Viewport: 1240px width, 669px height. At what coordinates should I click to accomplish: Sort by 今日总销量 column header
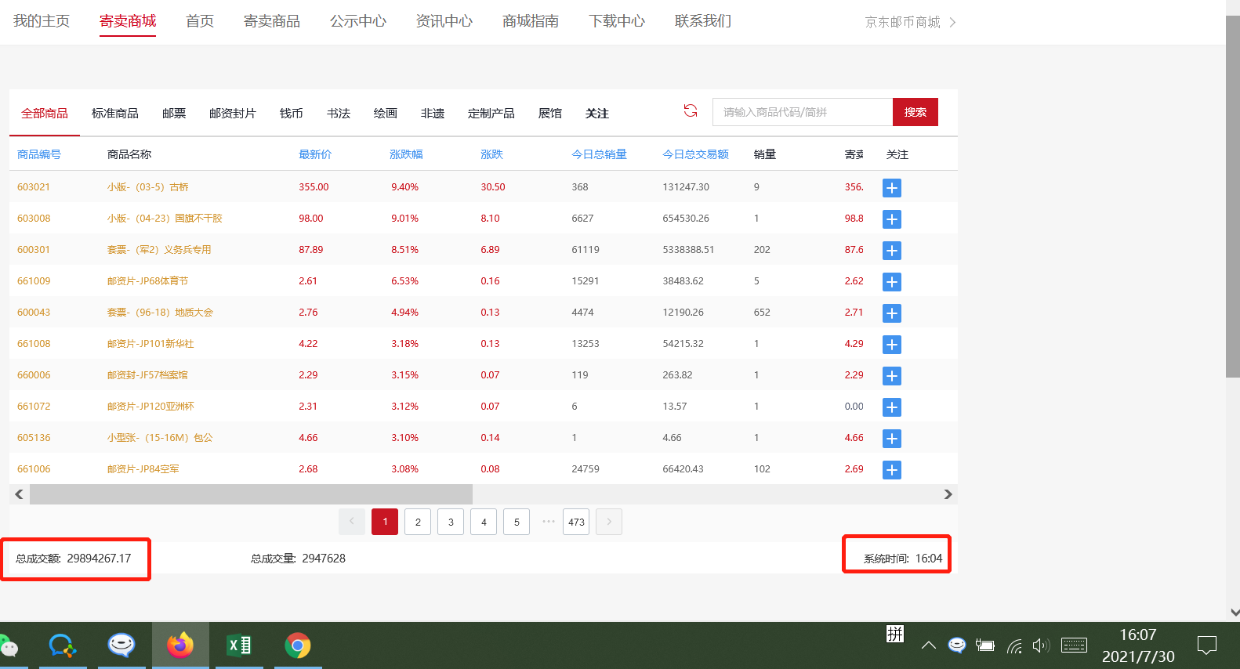click(599, 154)
